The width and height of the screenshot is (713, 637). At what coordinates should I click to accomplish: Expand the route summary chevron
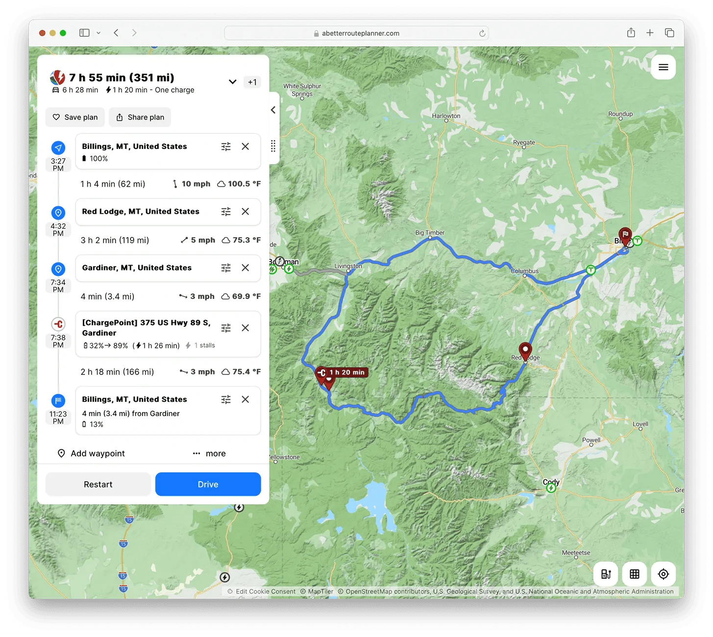233,82
